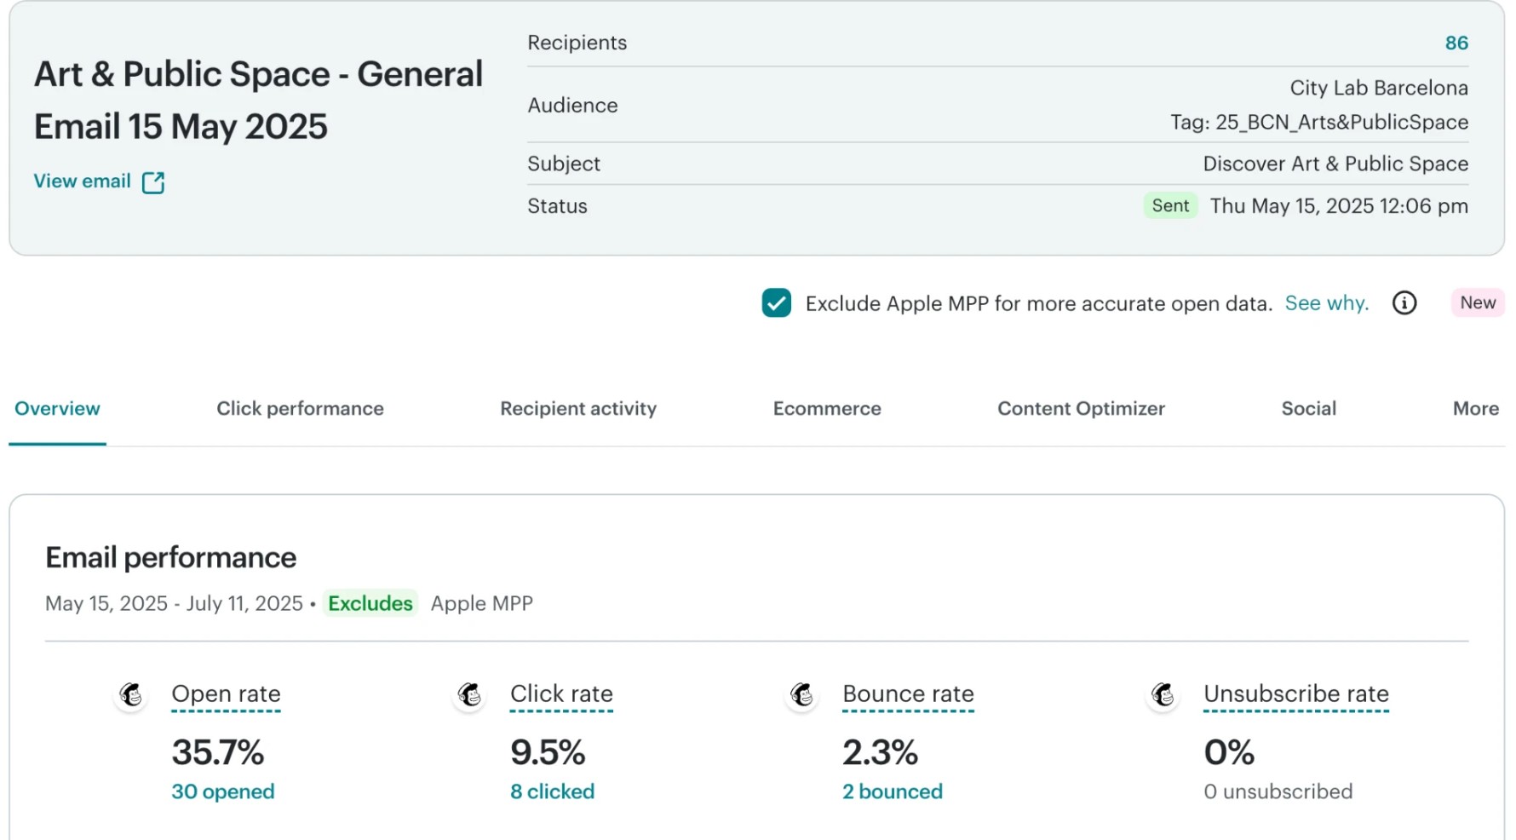Open the 30 opened link
The image size is (1516, 840).
point(222,791)
